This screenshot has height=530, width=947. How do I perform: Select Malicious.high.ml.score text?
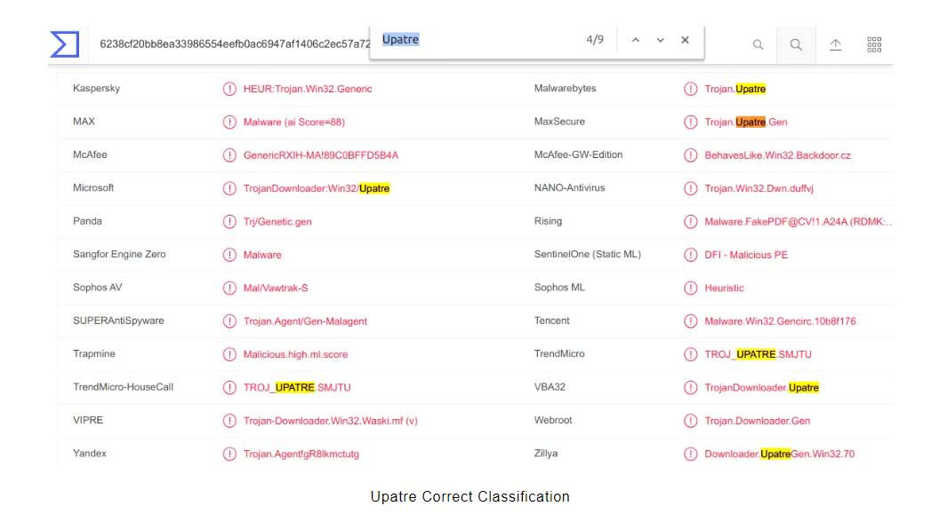coord(295,354)
